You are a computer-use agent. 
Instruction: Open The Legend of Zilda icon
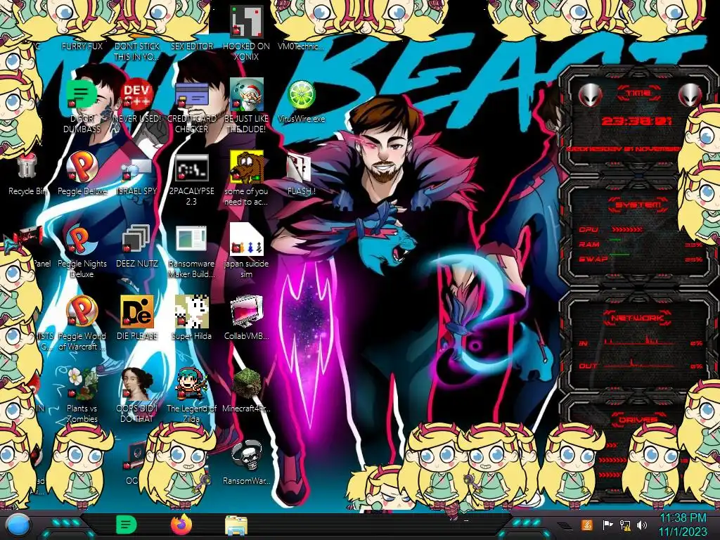point(191,384)
